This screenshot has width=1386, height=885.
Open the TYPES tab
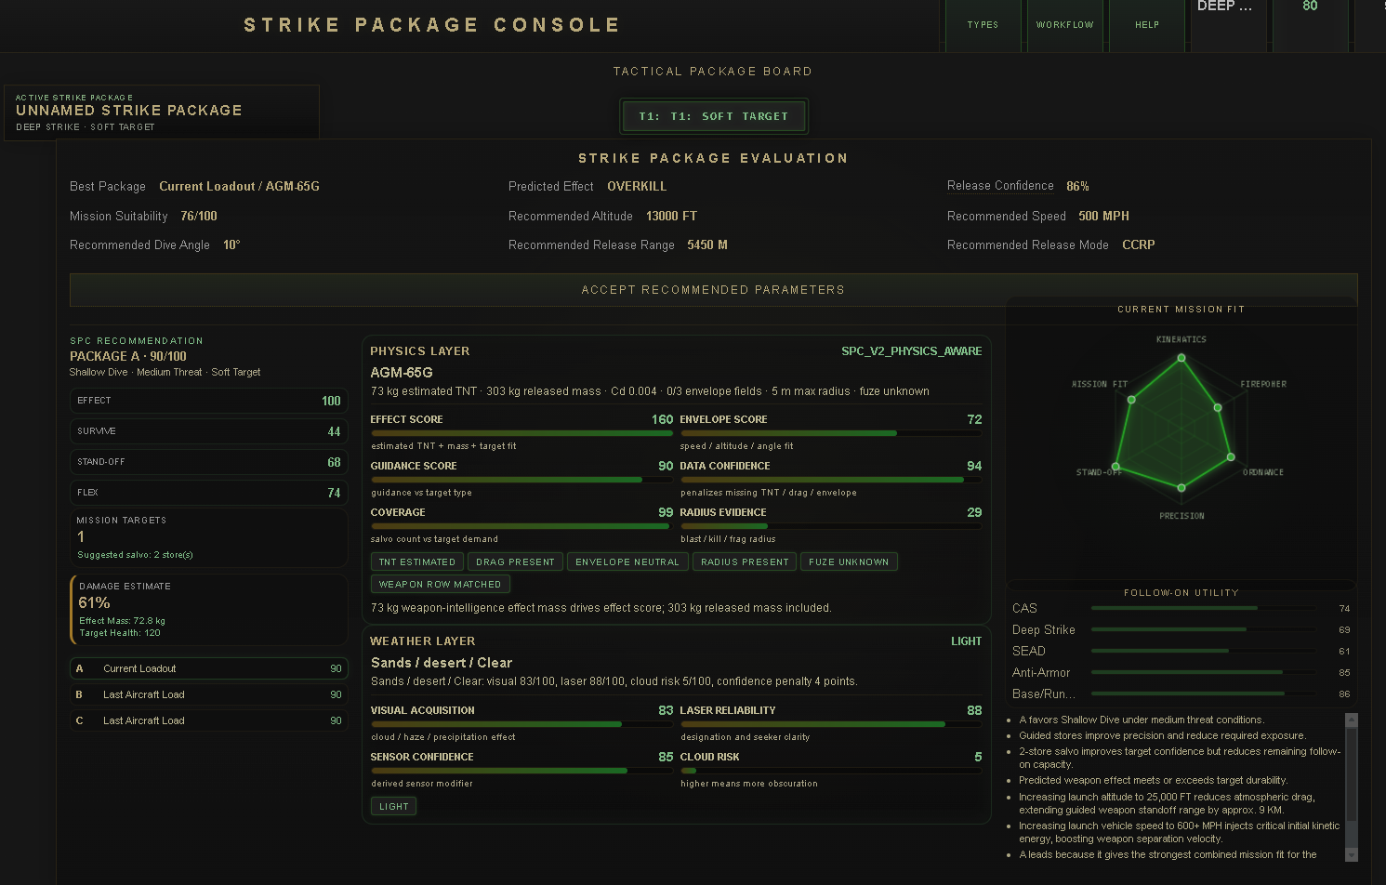point(983,25)
